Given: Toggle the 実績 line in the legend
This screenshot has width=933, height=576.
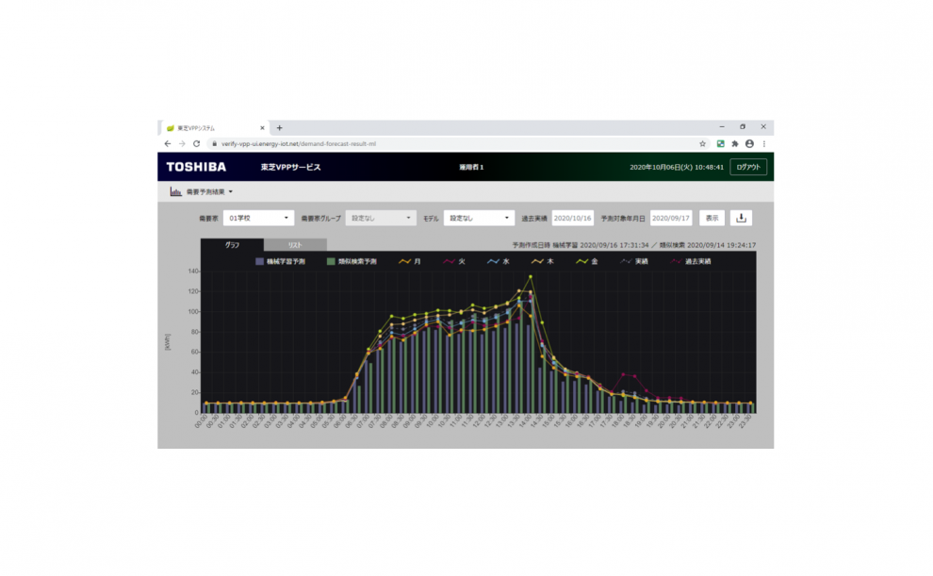Looking at the screenshot, I should click(633, 261).
